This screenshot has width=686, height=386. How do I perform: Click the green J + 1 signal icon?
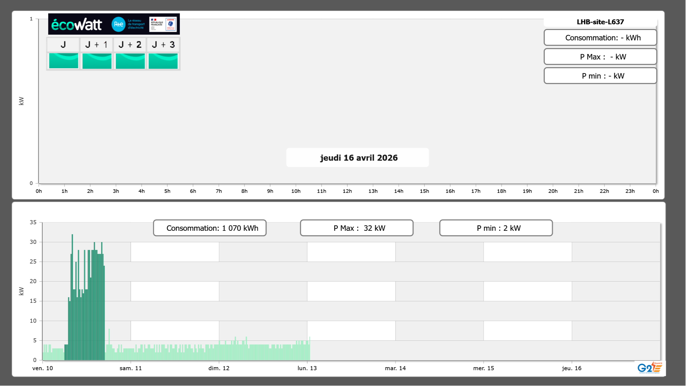click(x=97, y=61)
